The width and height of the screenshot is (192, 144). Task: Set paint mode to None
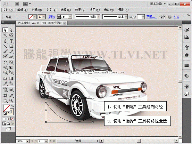pyautogui.click(x=12, y=119)
